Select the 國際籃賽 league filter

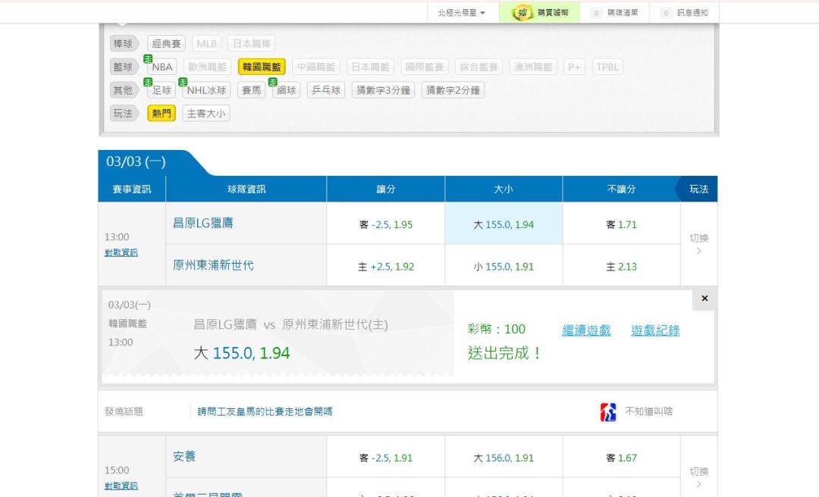click(425, 67)
